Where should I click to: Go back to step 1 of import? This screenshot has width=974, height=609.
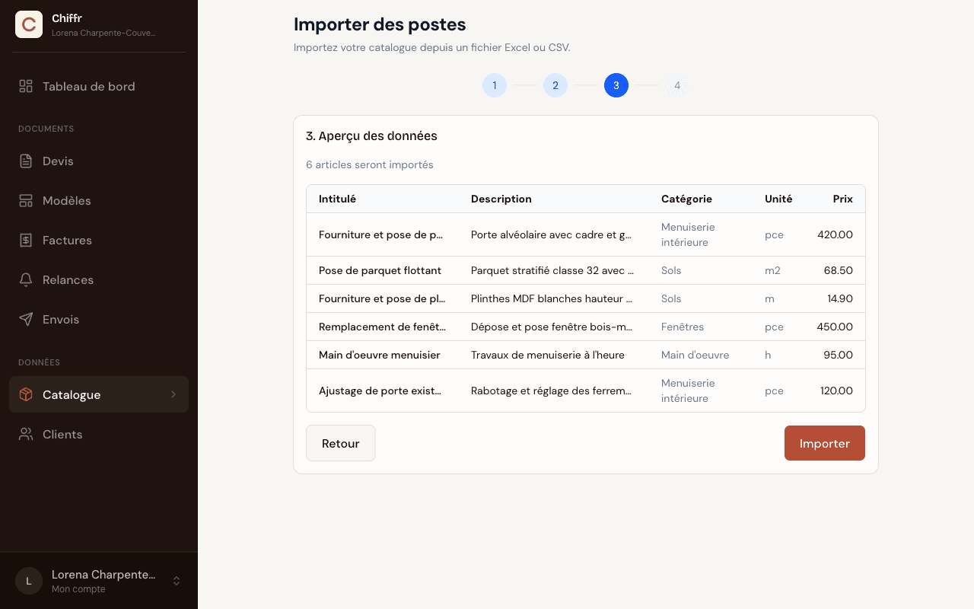495,85
